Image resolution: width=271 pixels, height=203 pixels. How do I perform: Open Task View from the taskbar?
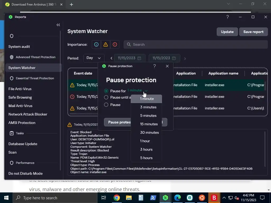pyautogui.click(x=104, y=198)
